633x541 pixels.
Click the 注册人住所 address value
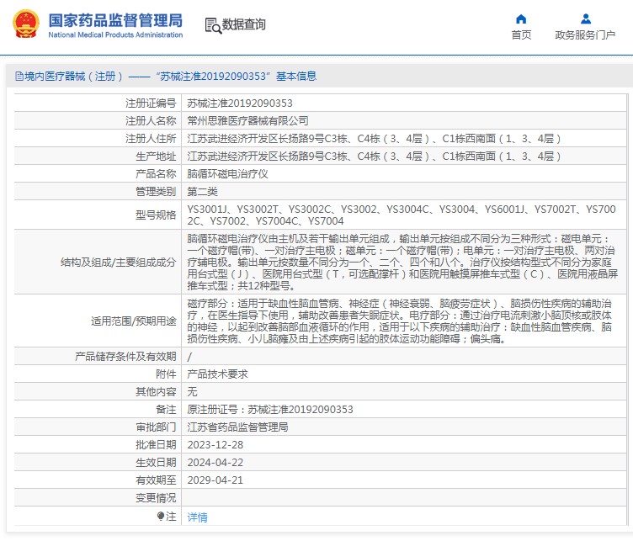[374, 138]
